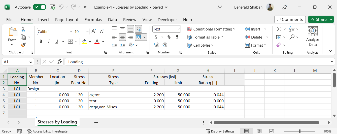Click the Clear eraser icon
Image resolution: width=337 pixels, height=134 pixels.
pos(279,45)
